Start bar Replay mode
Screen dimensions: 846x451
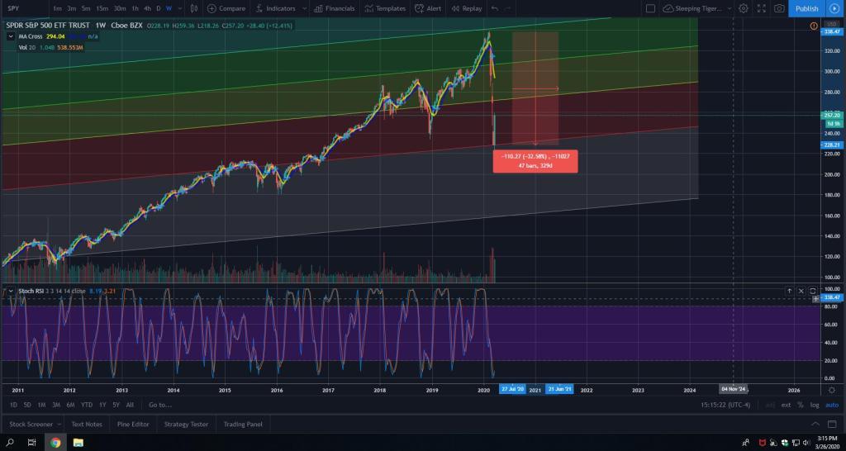coord(467,8)
